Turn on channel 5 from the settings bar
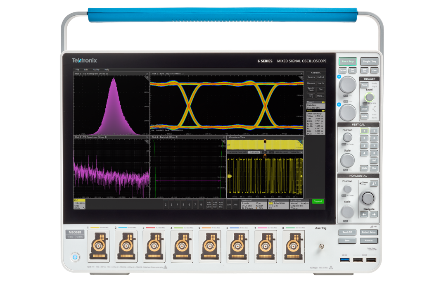The height and width of the screenshot is (285, 446). tap(183, 204)
